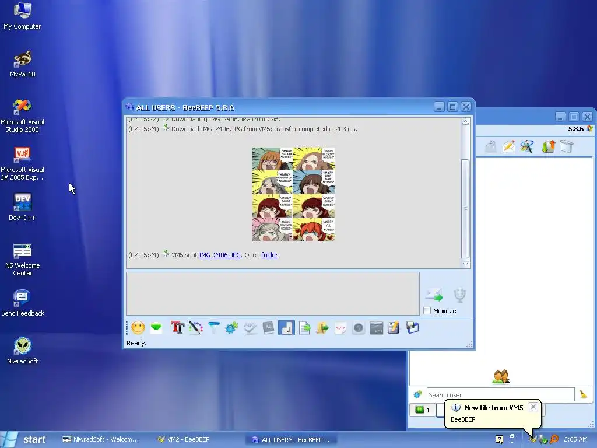Switch to NiwradSoft - Welcome taskbar item
Image resolution: width=597 pixels, height=448 pixels.
tap(100, 439)
